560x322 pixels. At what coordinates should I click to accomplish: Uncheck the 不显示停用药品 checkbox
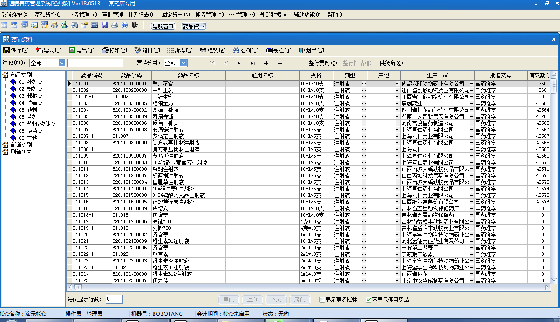tap(368, 300)
